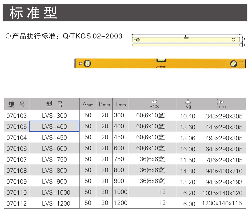Click product code 070103
Screen dimensions: 248x212
(17, 116)
